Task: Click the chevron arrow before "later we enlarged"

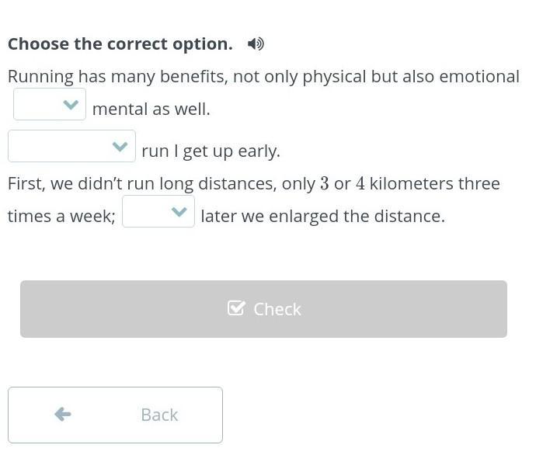Action: click(179, 212)
